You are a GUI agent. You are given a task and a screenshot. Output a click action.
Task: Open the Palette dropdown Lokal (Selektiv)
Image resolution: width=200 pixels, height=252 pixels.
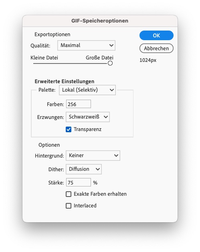pos(87,90)
